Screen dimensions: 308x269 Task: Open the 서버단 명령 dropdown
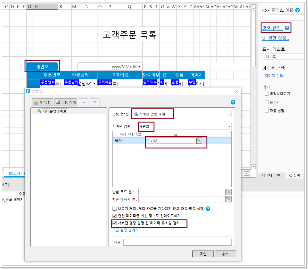coord(229,126)
